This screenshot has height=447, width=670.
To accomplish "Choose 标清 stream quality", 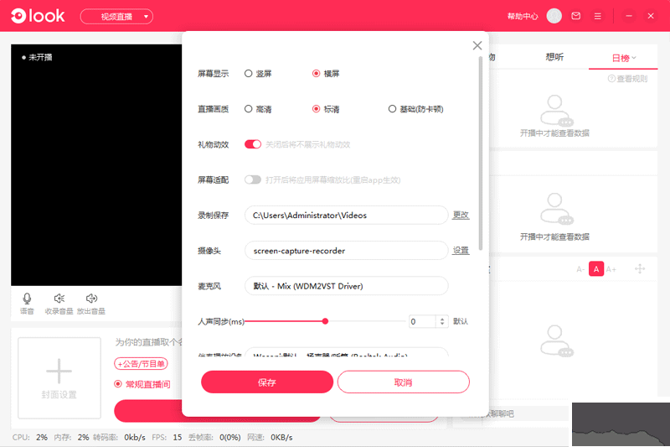I will (326, 109).
